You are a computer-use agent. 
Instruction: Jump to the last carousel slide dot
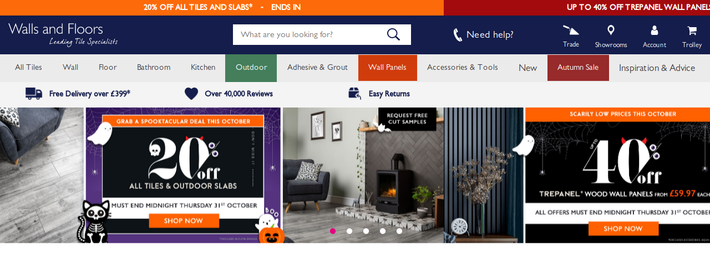[x=399, y=231]
